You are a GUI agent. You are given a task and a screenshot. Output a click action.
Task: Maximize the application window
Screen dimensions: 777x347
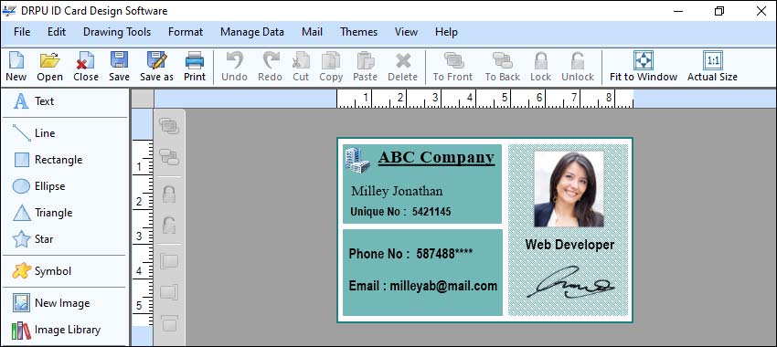pos(719,11)
